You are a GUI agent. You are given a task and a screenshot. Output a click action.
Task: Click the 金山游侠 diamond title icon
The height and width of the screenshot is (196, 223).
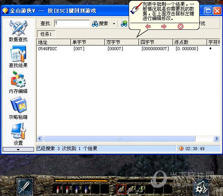[5, 11]
